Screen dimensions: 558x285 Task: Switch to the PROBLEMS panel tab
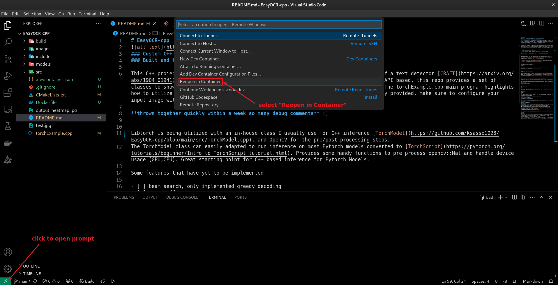[124, 197]
